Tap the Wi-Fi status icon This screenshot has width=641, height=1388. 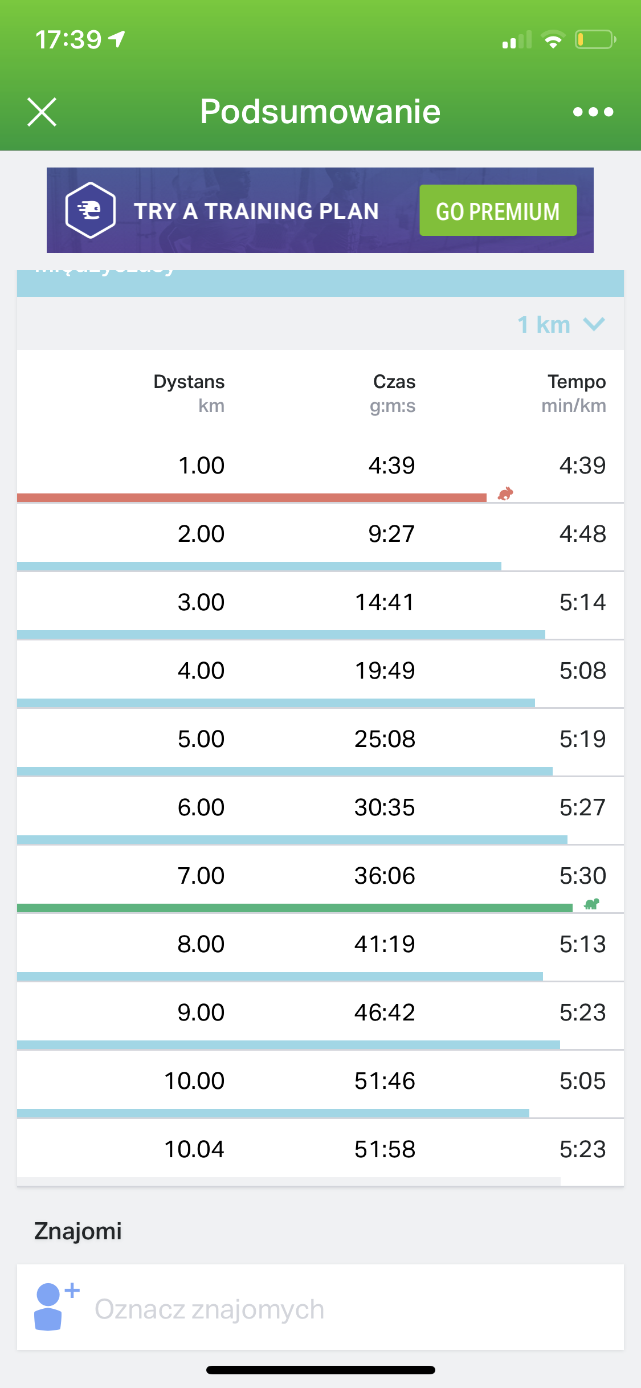(x=553, y=40)
